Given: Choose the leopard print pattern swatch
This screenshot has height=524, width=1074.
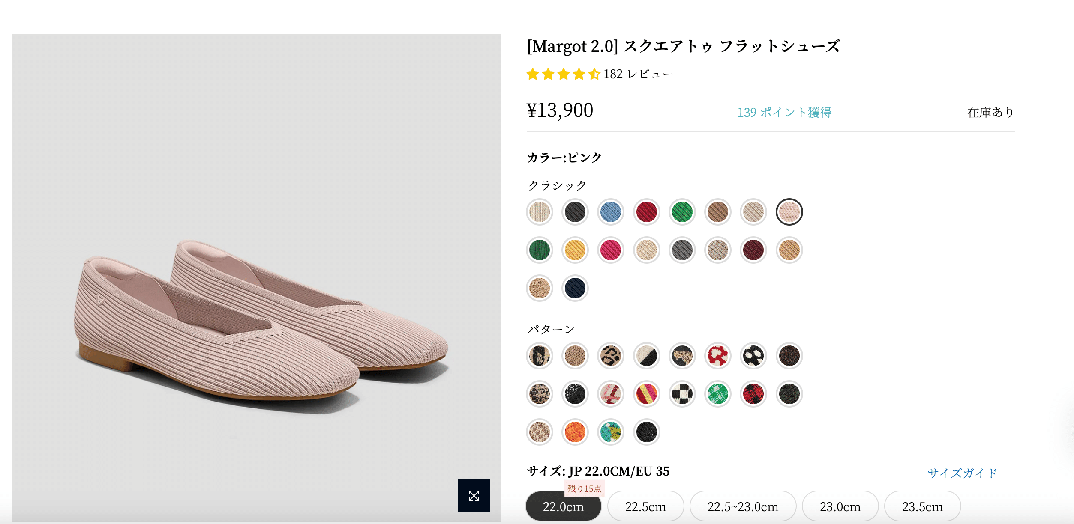Looking at the screenshot, I should (x=610, y=355).
